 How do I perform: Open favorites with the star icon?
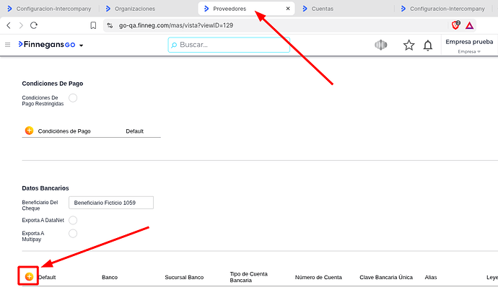409,45
